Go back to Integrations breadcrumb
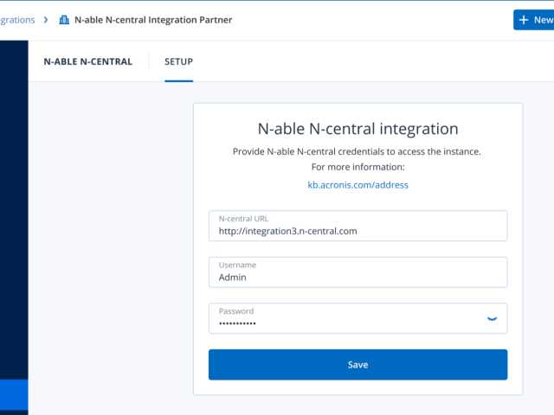The height and width of the screenshot is (415, 554). click(x=17, y=20)
